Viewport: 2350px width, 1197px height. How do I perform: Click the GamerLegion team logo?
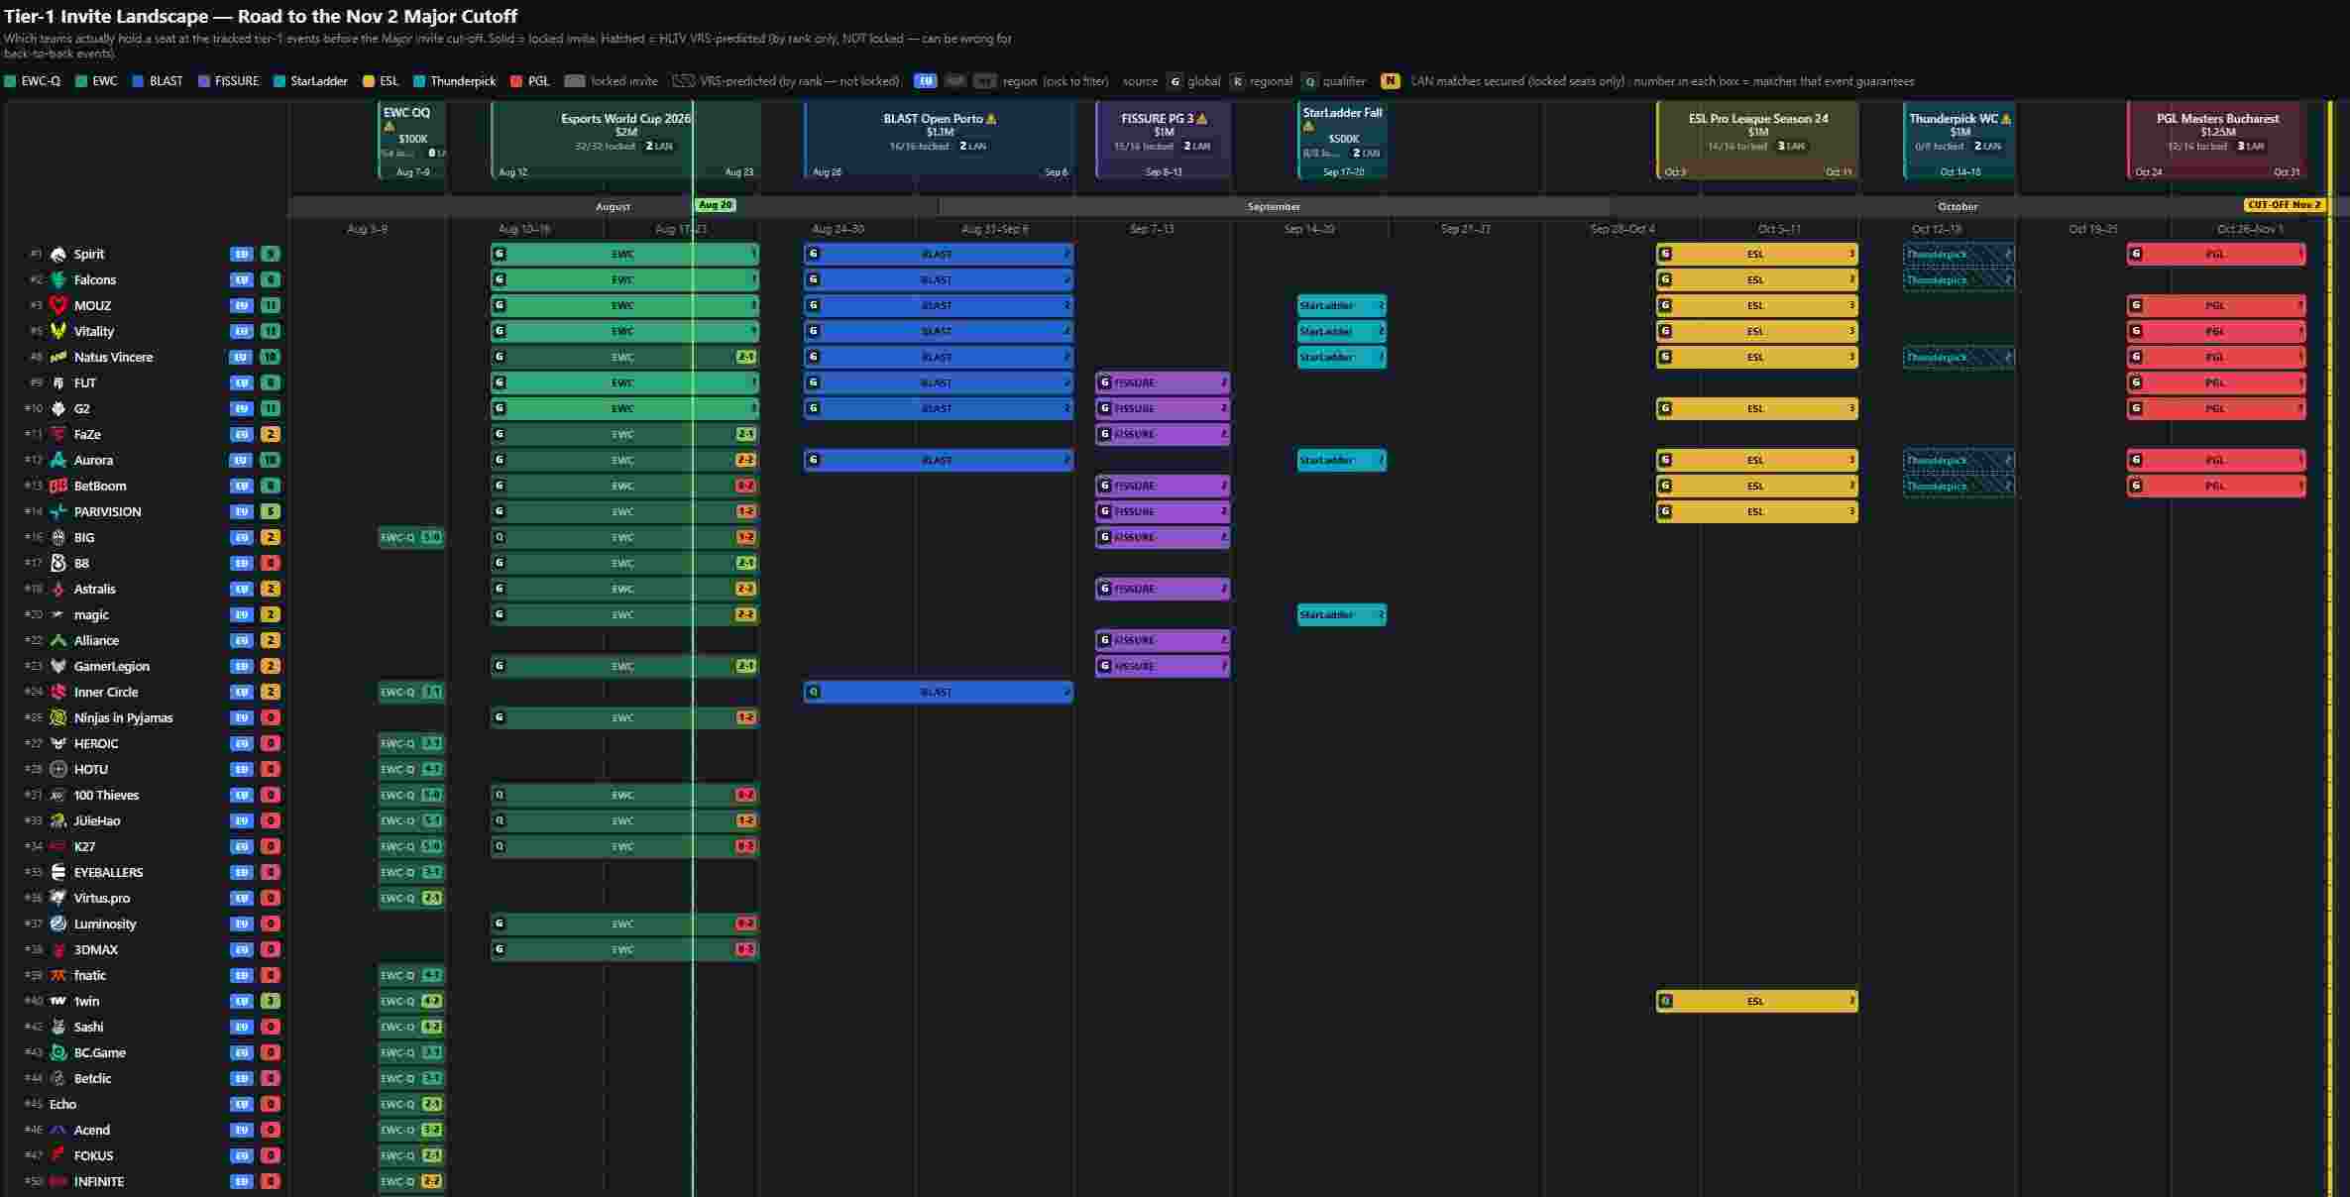(58, 667)
